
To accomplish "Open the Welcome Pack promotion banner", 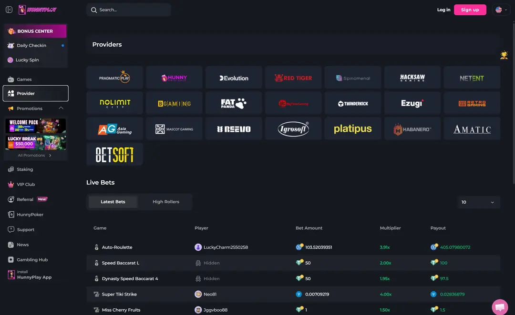I will pos(35,126).
